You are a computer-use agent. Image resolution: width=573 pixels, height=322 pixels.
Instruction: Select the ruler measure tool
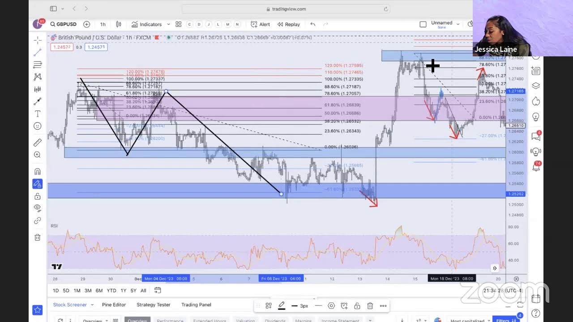tap(38, 142)
